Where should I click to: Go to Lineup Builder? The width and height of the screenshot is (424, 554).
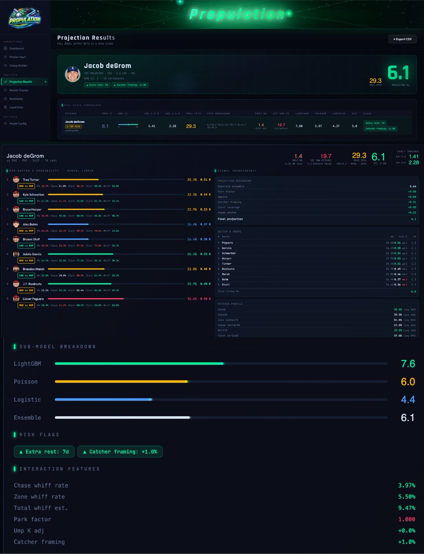24,65
